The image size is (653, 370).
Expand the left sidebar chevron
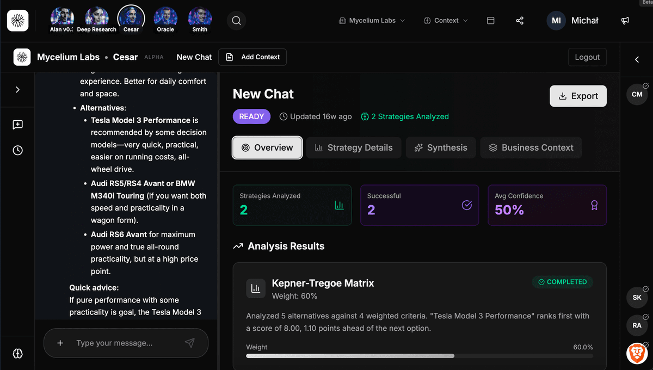[x=17, y=89]
